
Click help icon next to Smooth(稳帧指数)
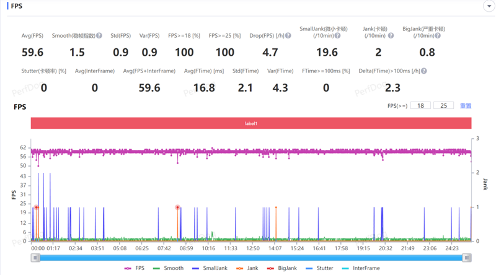[99, 36]
